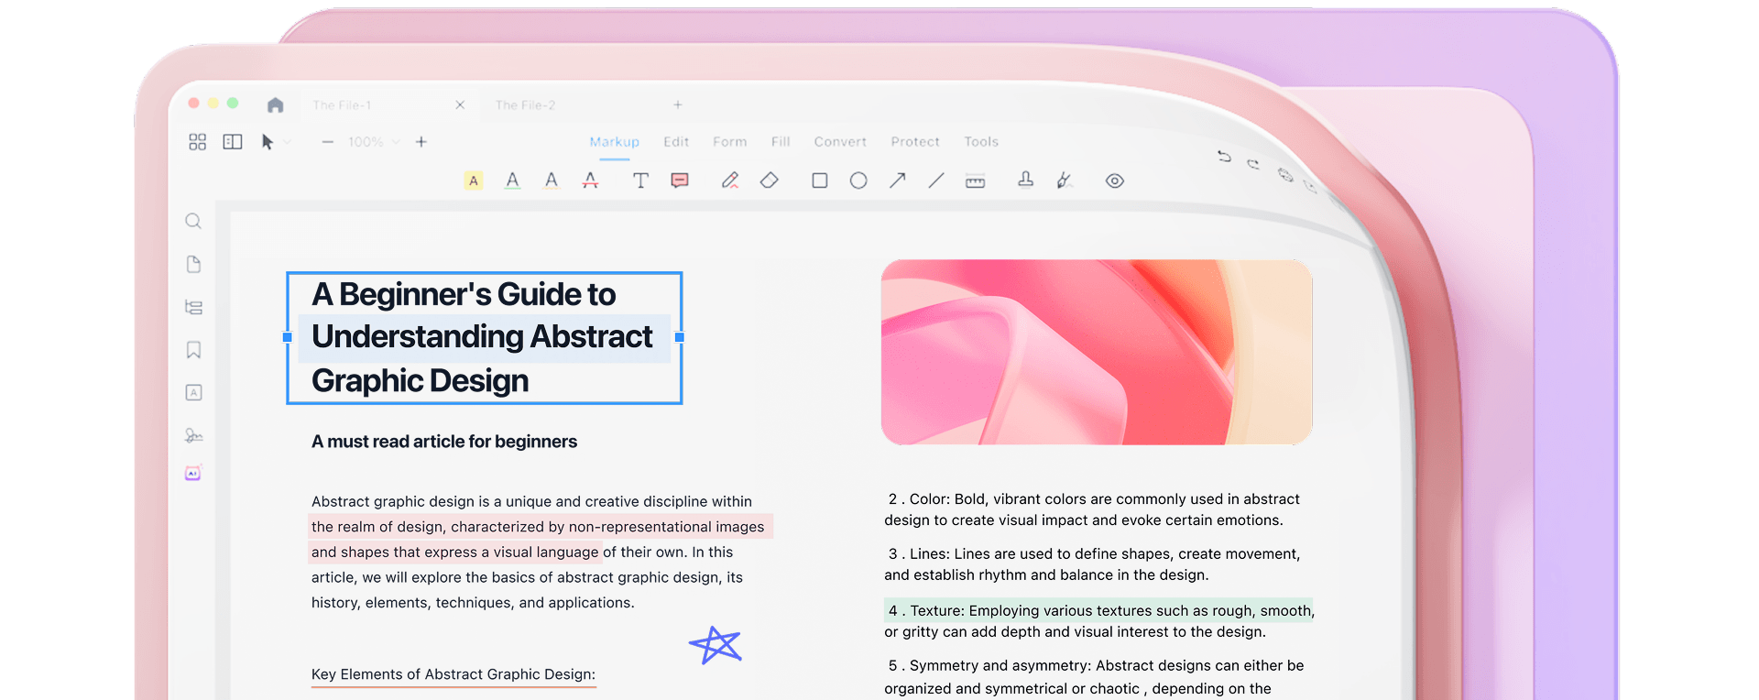Select the Pencil drawing tool

(x=730, y=180)
